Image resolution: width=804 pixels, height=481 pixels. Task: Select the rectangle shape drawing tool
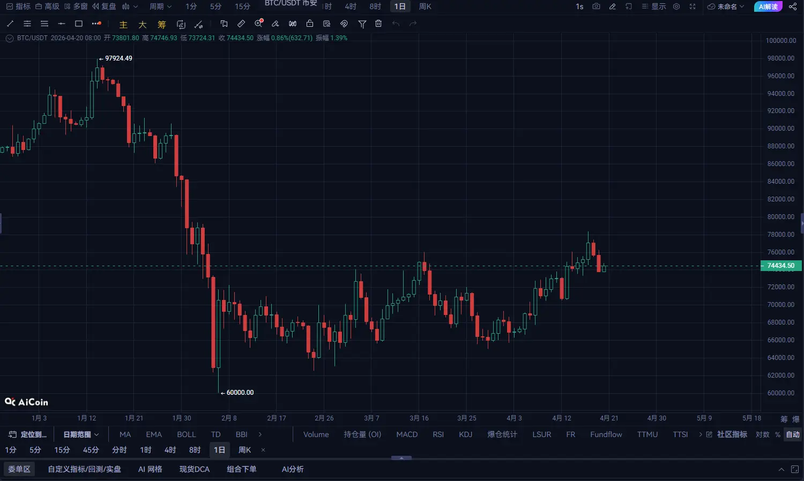[79, 24]
